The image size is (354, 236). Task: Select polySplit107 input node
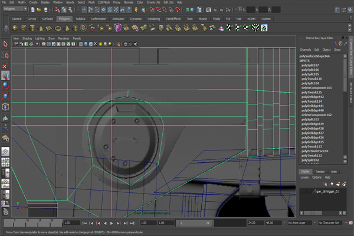click(x=310, y=65)
